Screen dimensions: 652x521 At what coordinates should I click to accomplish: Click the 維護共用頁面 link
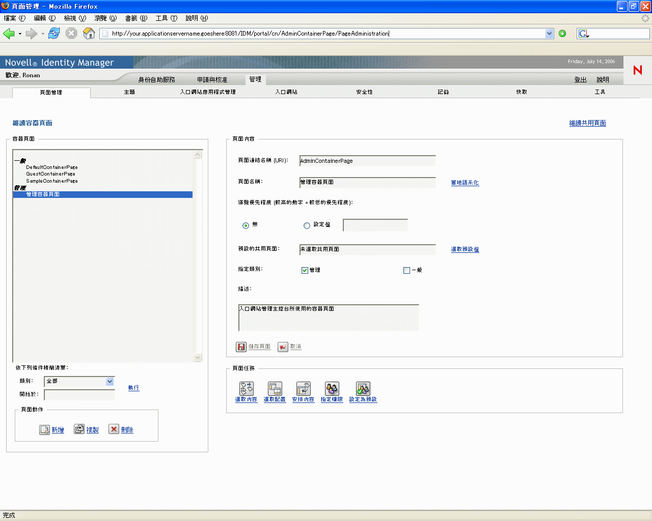[587, 123]
